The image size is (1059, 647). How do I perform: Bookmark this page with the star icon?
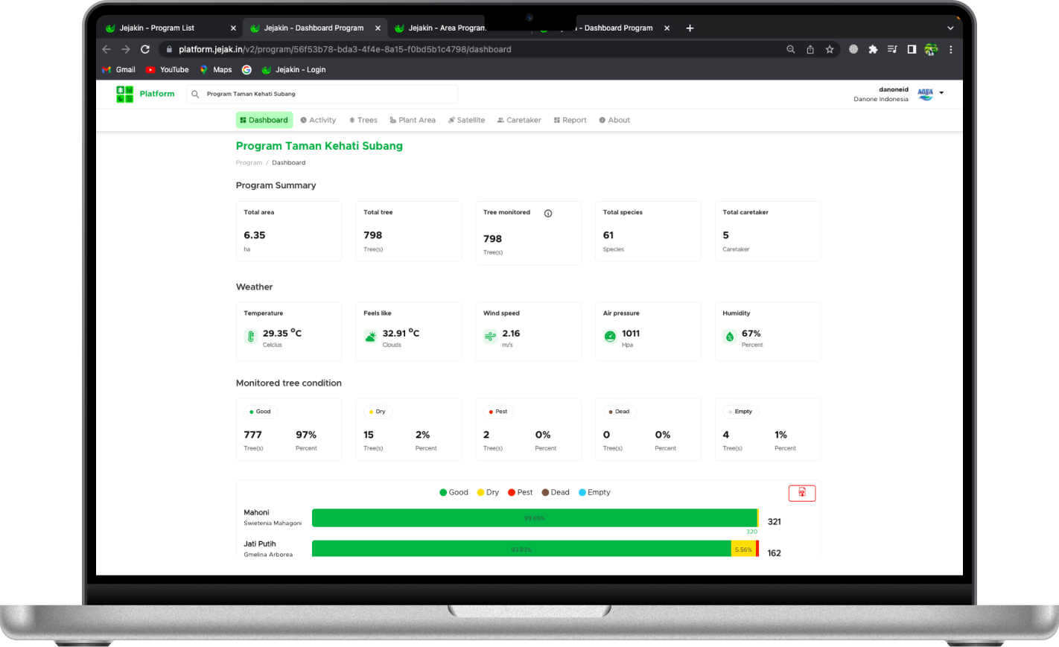pos(830,49)
